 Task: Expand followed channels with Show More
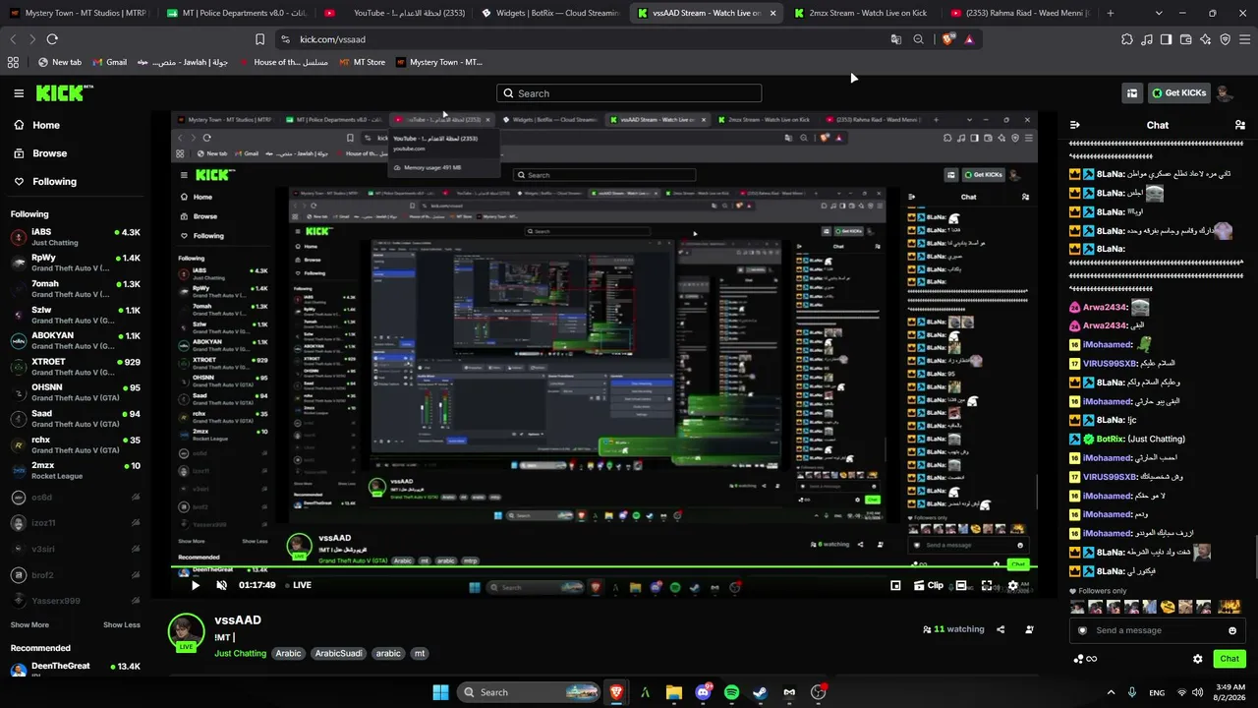[29, 624]
